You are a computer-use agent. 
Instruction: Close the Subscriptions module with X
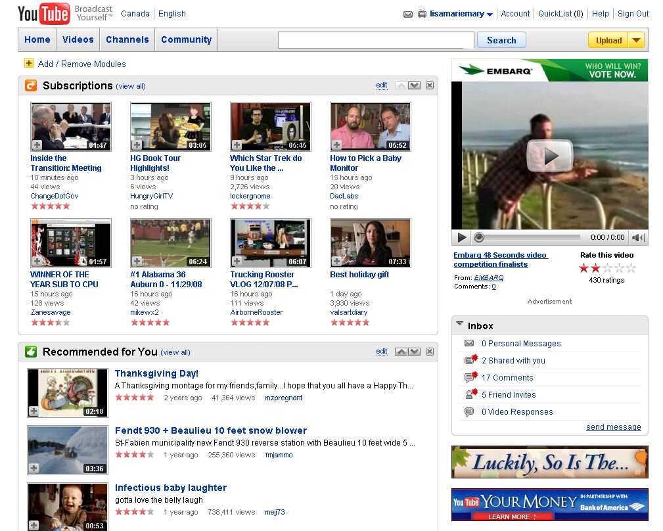[429, 85]
